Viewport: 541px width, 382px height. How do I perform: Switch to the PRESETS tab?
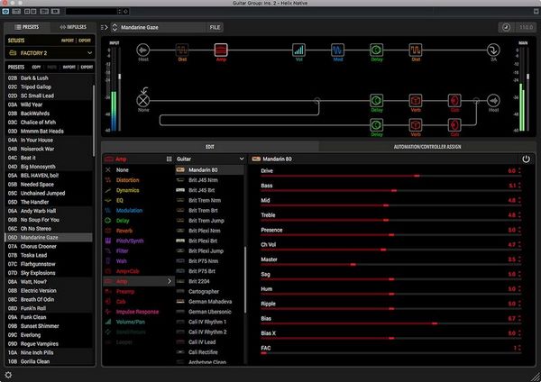click(27, 27)
